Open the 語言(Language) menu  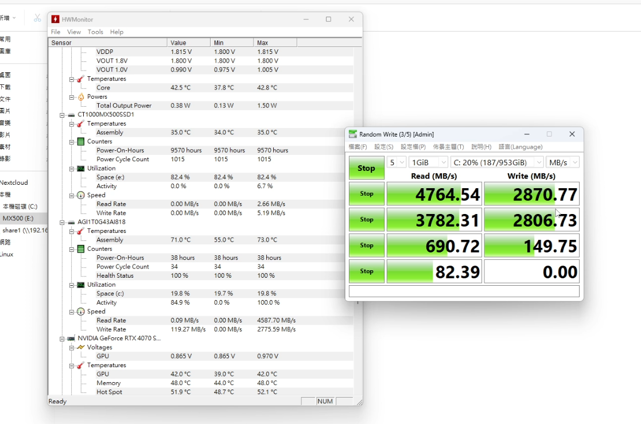tap(520, 147)
